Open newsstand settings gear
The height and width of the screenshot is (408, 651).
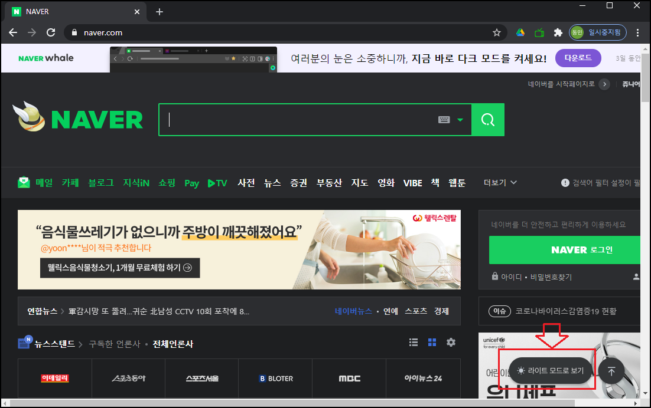click(451, 342)
